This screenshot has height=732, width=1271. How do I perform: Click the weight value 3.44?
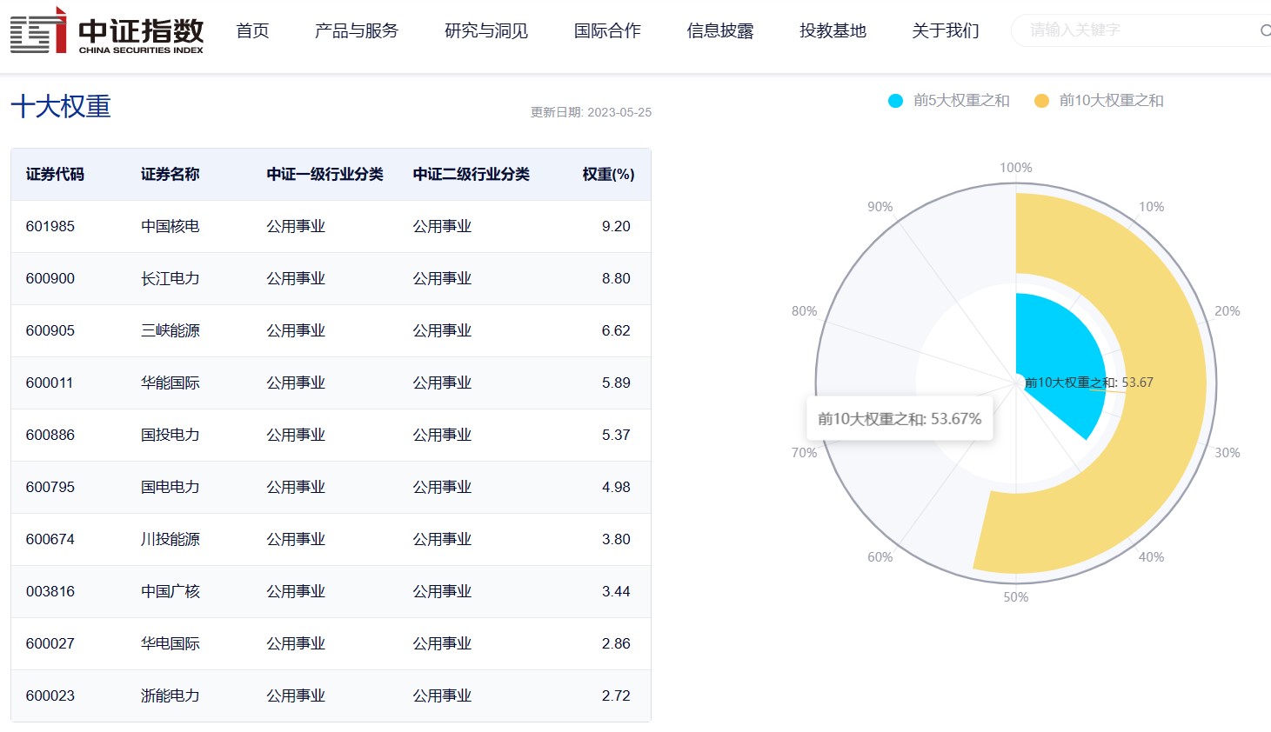point(616,592)
